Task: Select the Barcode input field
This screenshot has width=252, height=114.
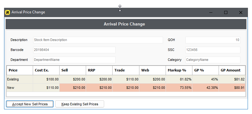Action: pos(74,50)
